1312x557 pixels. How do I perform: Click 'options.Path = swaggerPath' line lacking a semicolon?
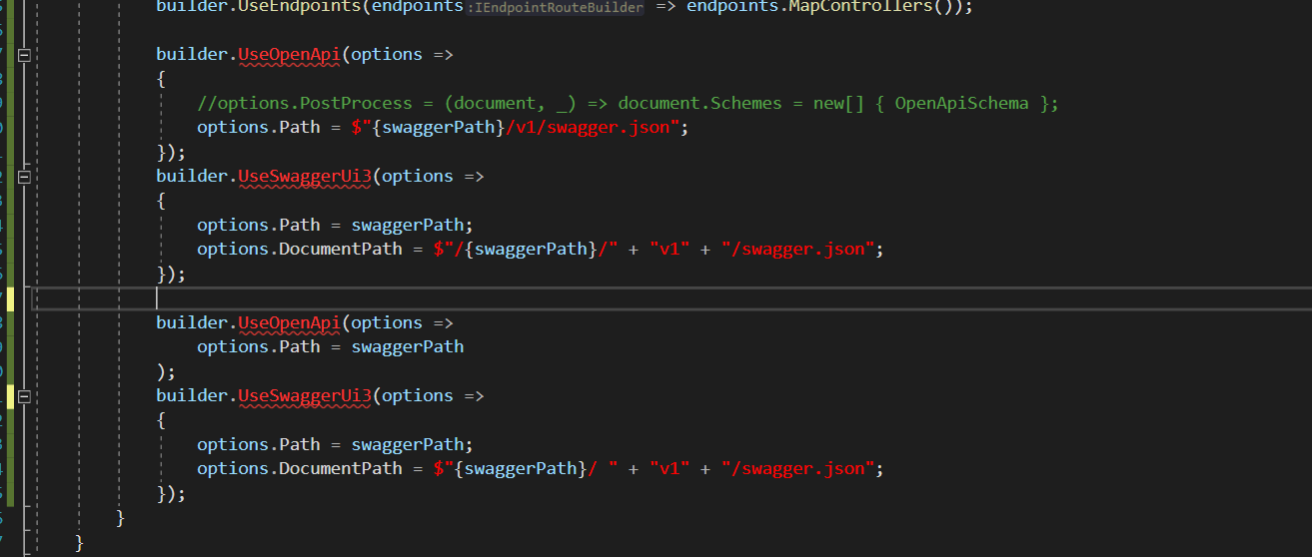click(331, 346)
